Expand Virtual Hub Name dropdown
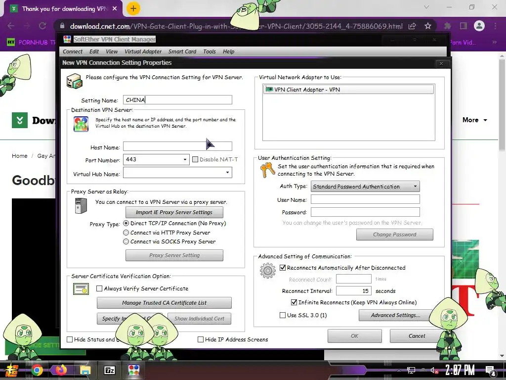This screenshot has height=380, width=506. tap(227, 173)
